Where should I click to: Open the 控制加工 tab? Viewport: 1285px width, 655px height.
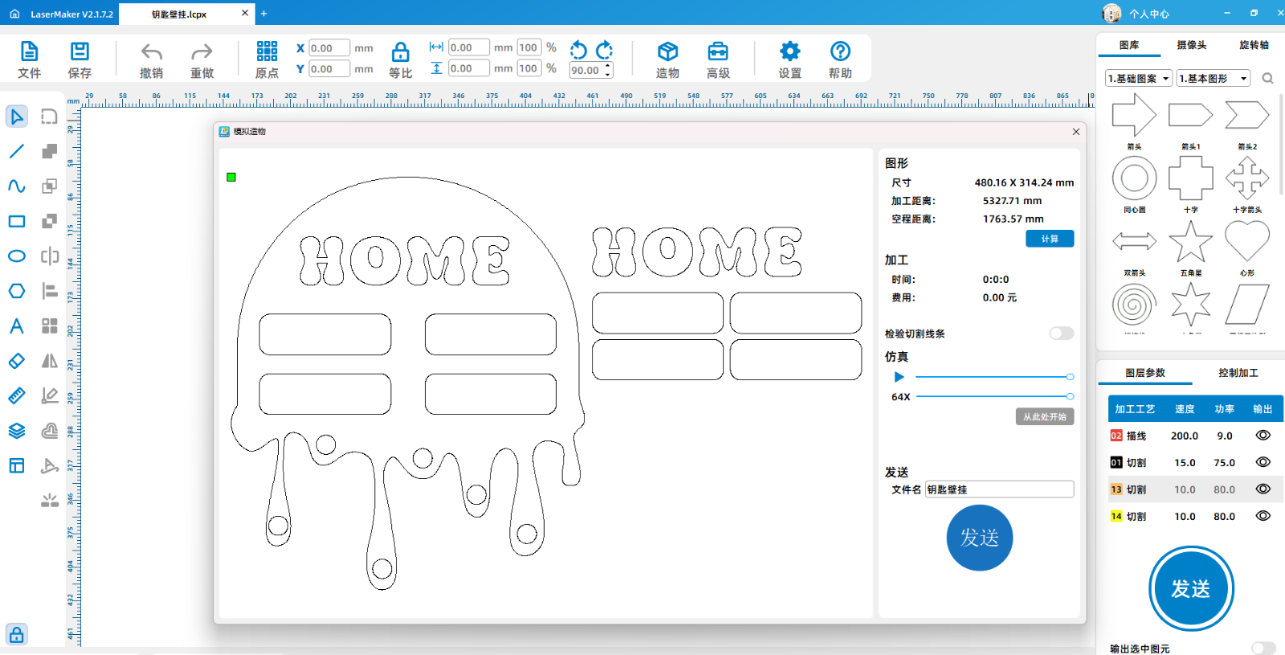(x=1238, y=373)
